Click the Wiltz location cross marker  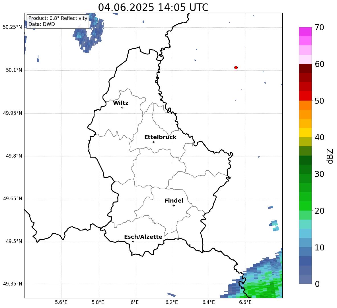(x=122, y=108)
